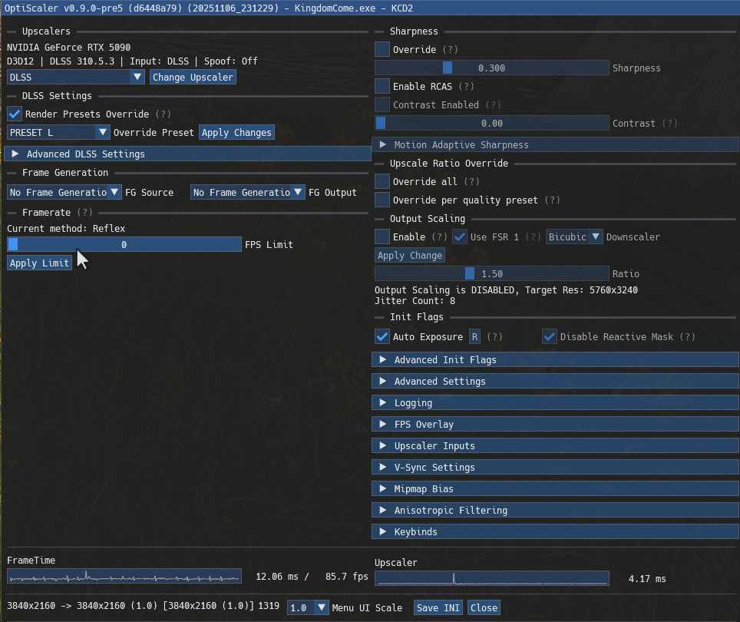Open the PRESET L dropdown
The height and width of the screenshot is (622, 740).
point(58,132)
